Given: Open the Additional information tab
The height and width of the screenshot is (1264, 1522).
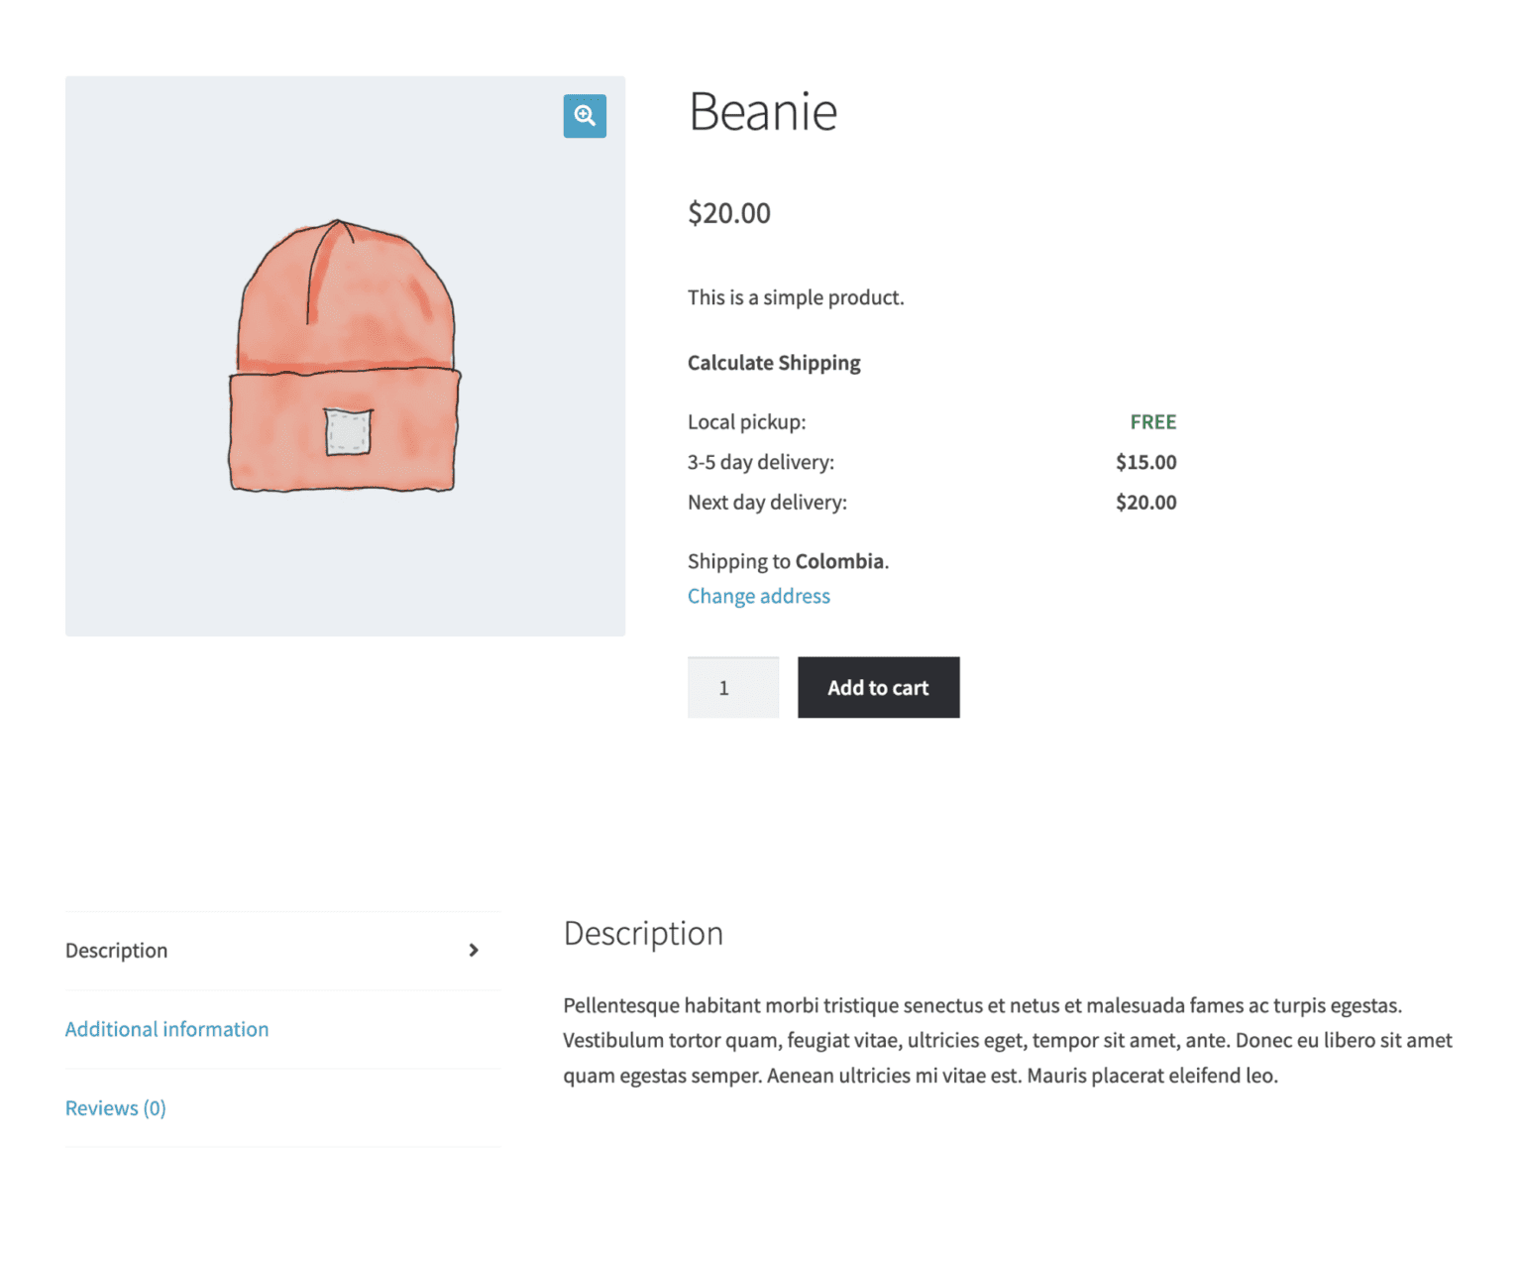Looking at the screenshot, I should pyautogui.click(x=166, y=1029).
